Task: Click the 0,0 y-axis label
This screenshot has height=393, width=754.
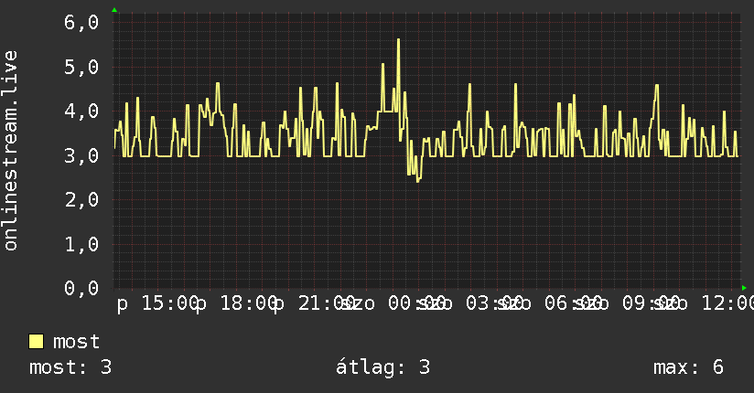Action: pyautogui.click(x=81, y=288)
